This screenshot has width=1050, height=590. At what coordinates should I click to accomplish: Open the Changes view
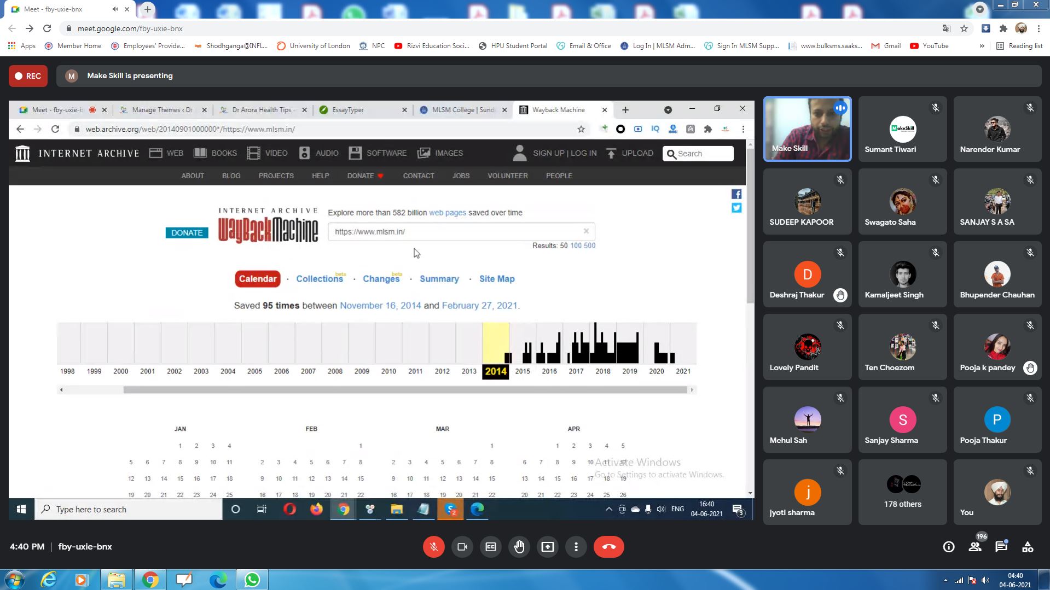[381, 279]
